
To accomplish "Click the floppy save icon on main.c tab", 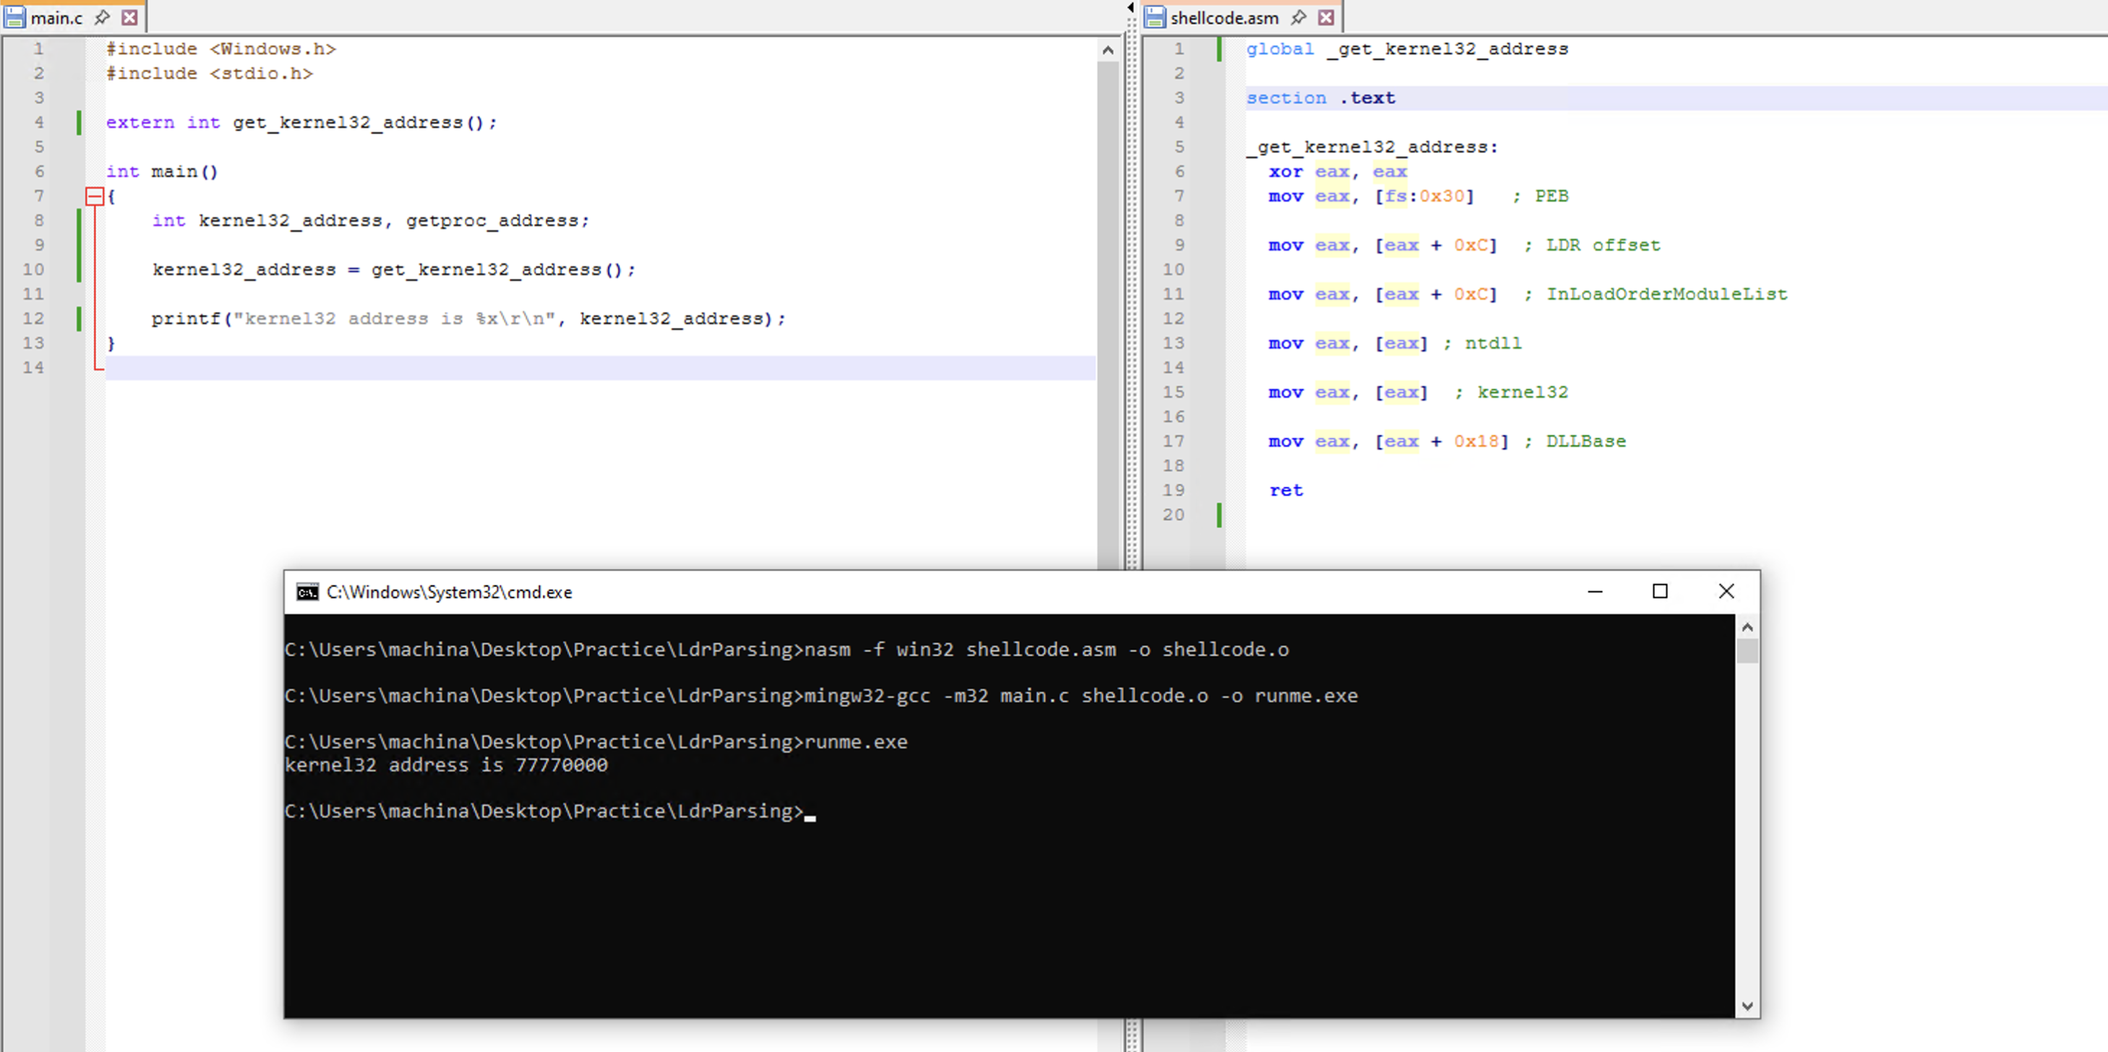I will [14, 17].
